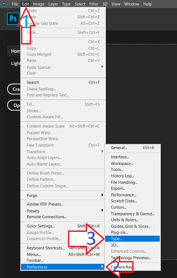Choose Perspective Warp
This screenshot has height=278, width=177.
[x=63, y=139]
